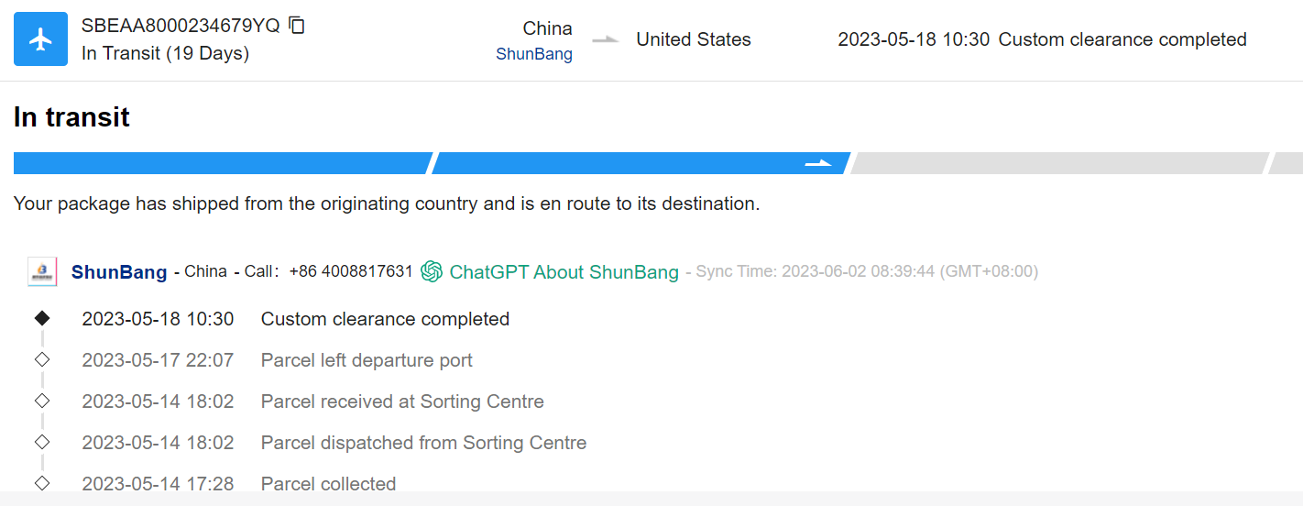Click the second progress segment with arrow

click(x=640, y=163)
